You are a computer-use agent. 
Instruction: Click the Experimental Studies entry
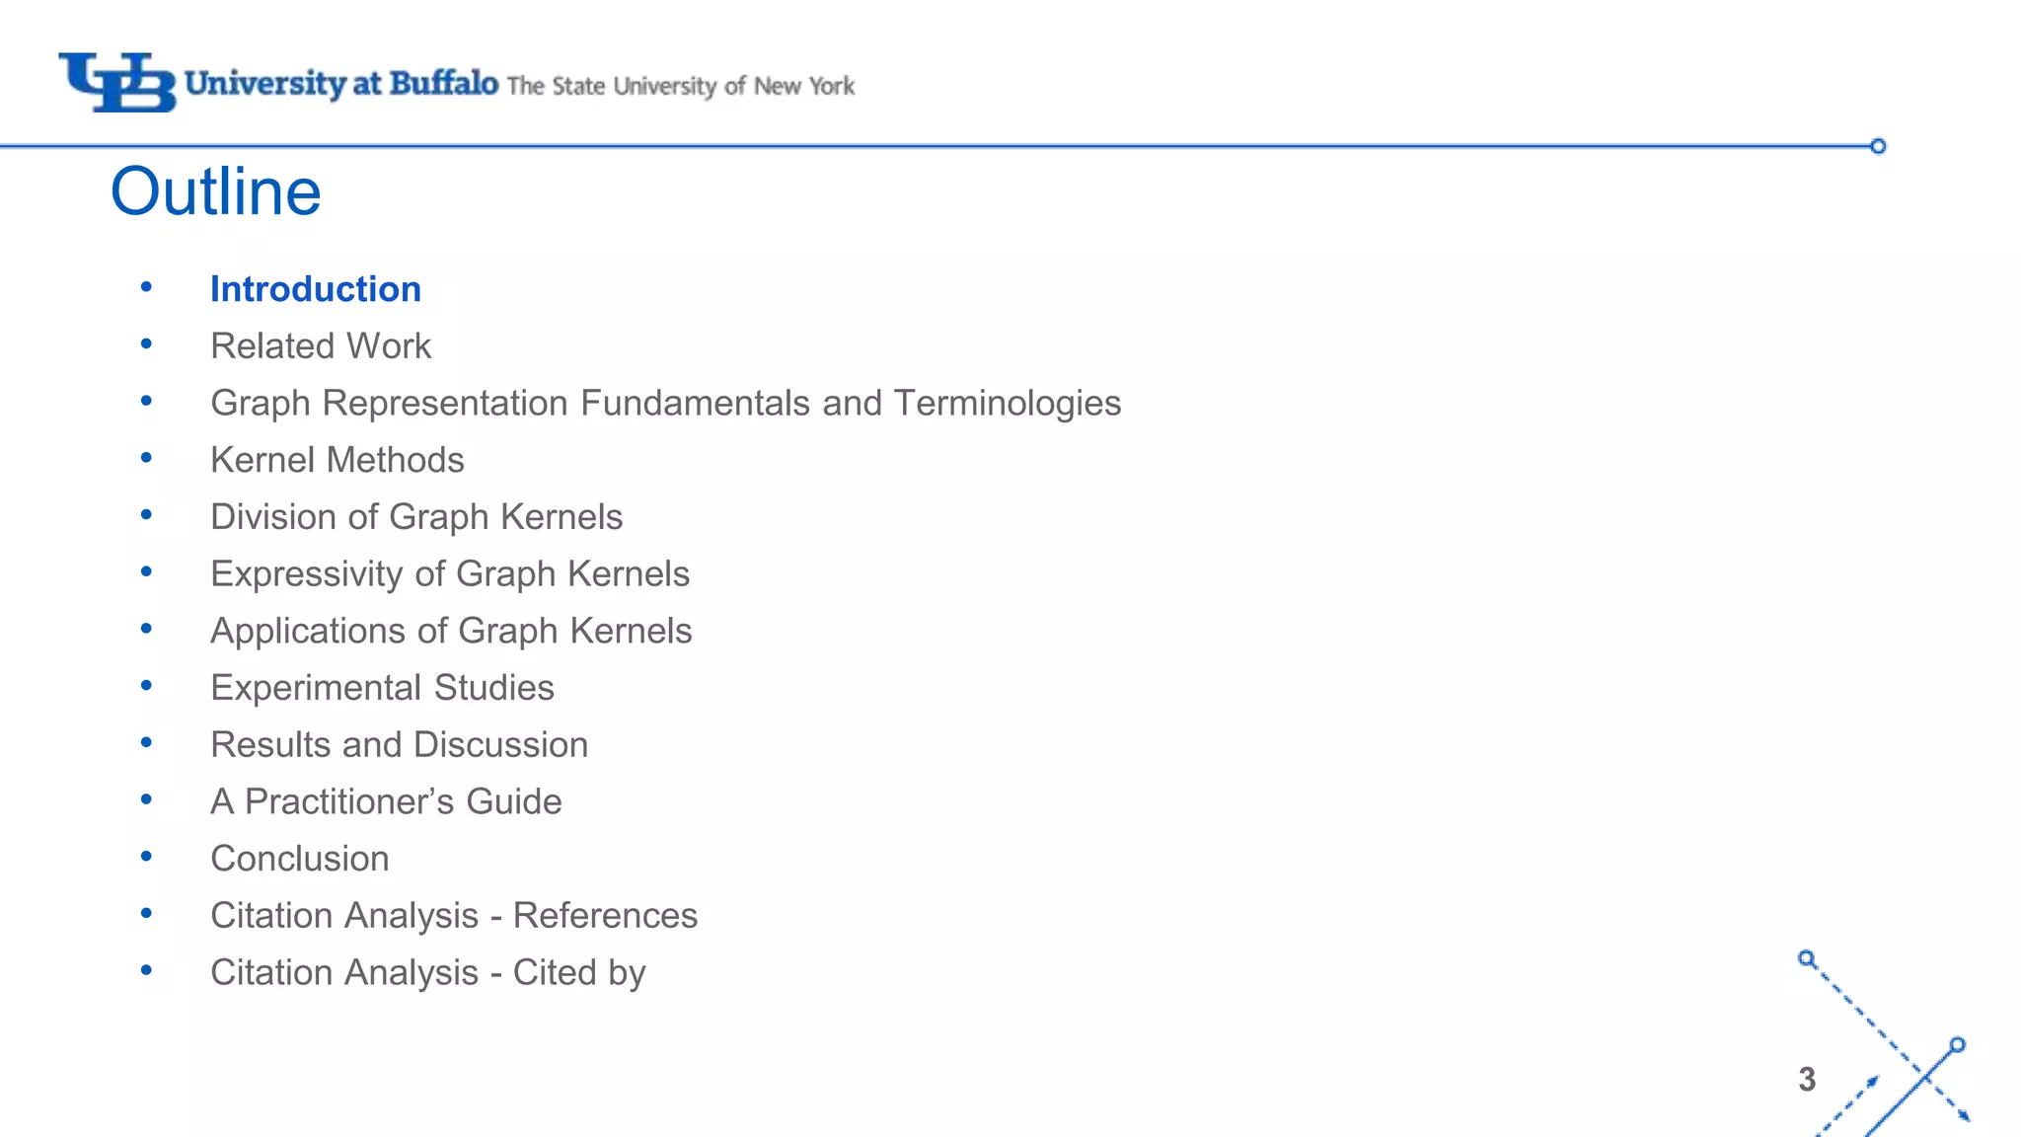coord(382,688)
